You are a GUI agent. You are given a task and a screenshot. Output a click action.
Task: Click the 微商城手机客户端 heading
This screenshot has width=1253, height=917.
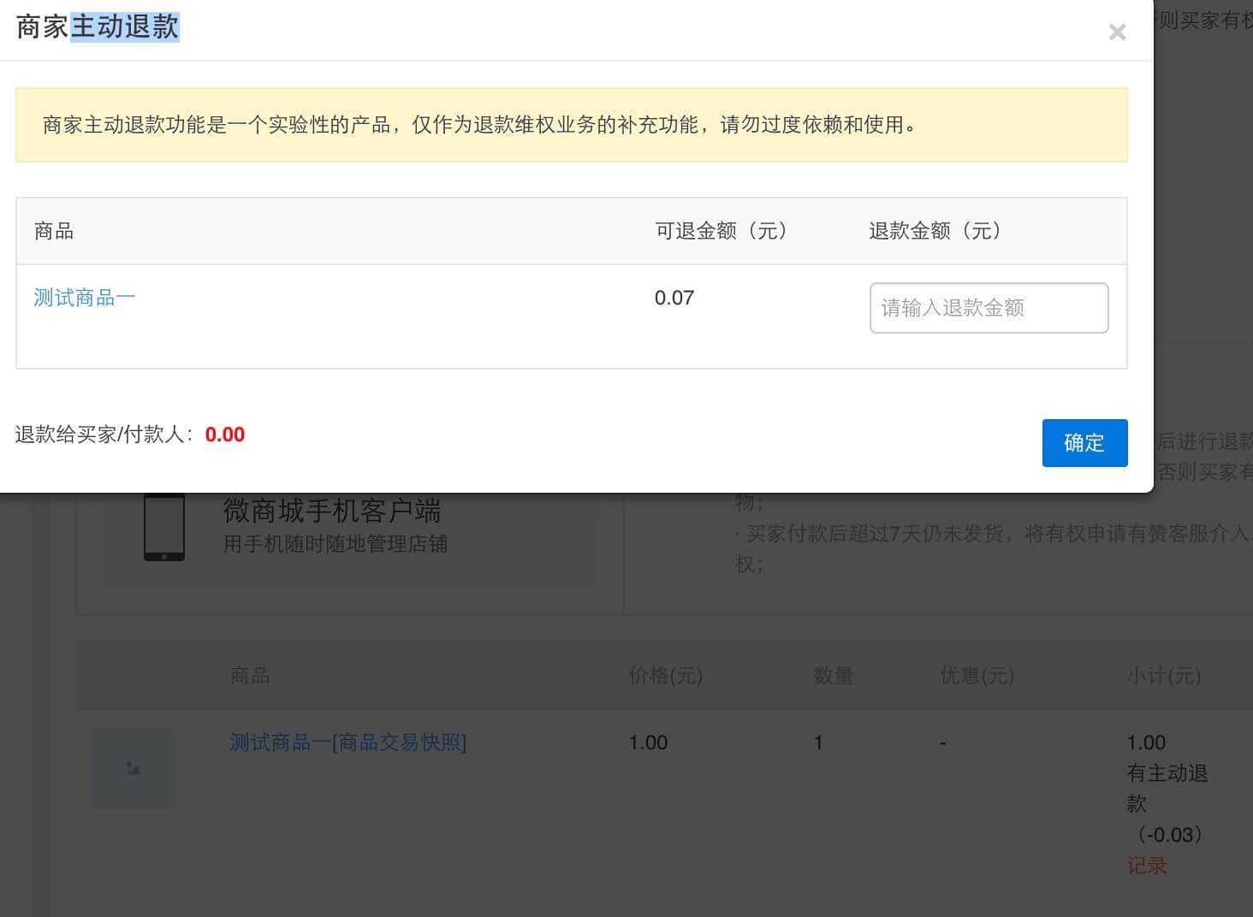click(x=332, y=512)
